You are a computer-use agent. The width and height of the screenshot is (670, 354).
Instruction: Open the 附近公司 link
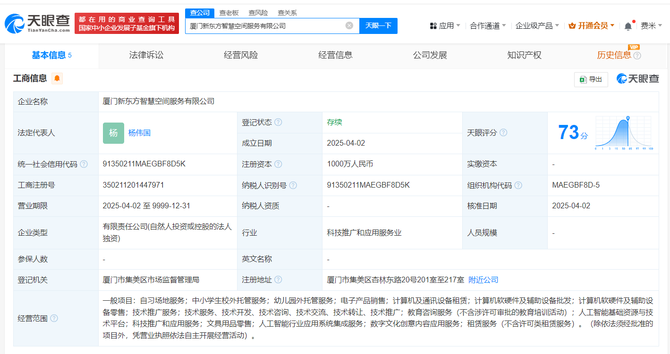(483, 280)
